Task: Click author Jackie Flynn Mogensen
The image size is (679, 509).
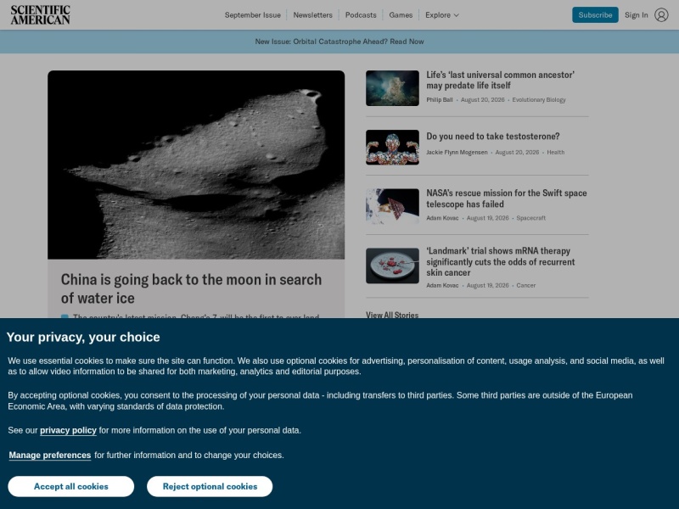Action: coord(457,153)
